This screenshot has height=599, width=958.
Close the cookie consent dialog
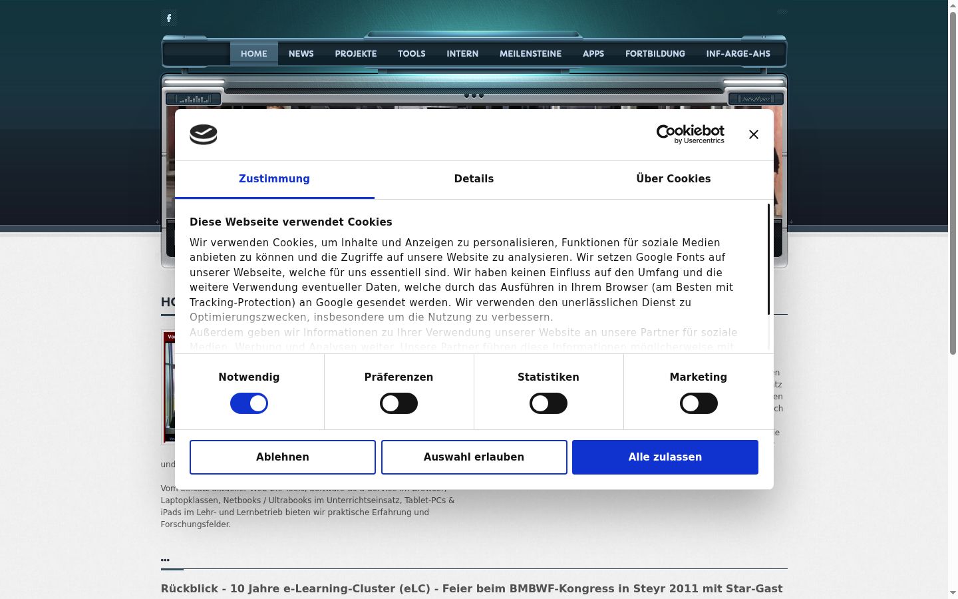(x=753, y=134)
